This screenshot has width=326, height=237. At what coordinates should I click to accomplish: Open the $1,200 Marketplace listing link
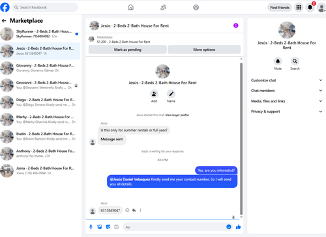pos(123,42)
